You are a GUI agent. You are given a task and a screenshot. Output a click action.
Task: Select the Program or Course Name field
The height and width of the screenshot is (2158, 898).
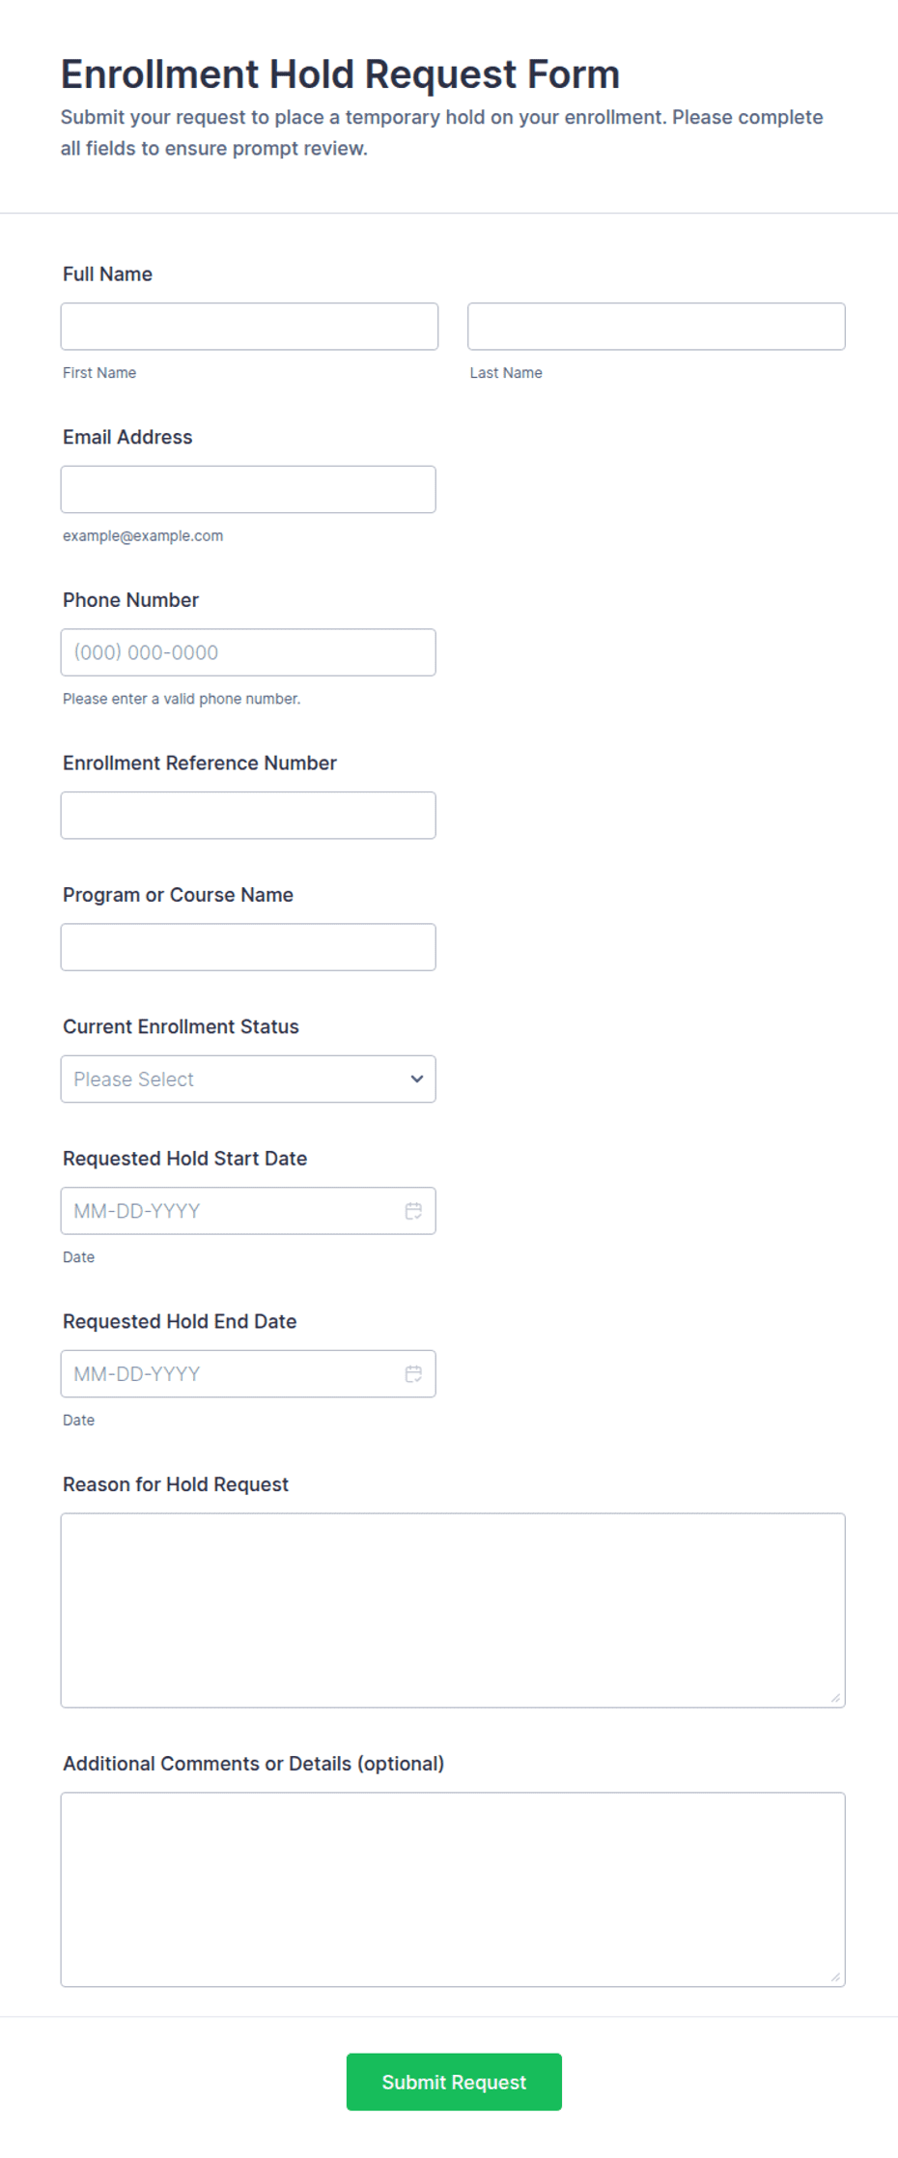(x=248, y=947)
